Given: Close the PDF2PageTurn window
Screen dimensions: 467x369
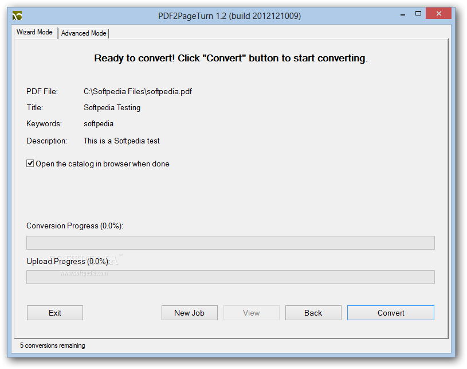Looking at the screenshot, I should (439, 13).
